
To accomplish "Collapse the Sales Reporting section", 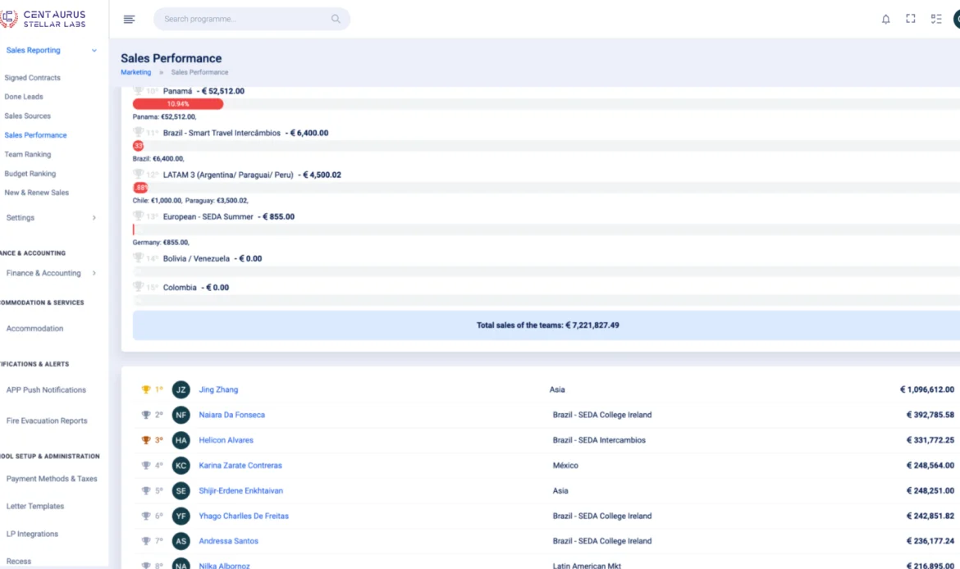I will pyautogui.click(x=92, y=50).
